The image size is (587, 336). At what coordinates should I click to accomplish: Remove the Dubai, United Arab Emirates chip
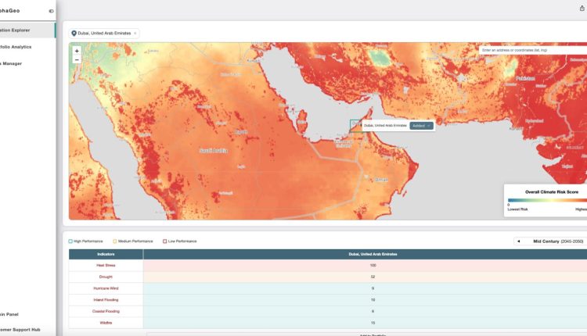click(x=135, y=34)
